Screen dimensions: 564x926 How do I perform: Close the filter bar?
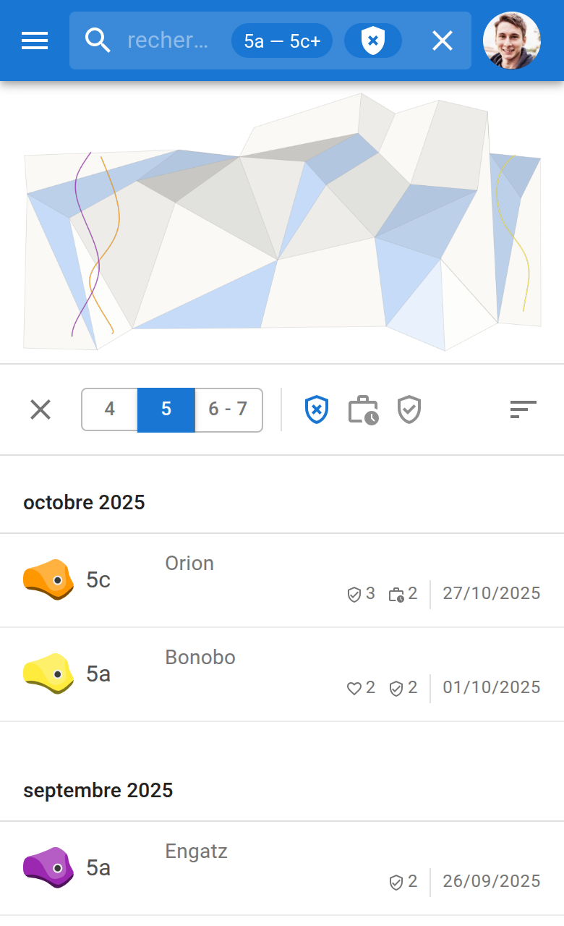[40, 409]
